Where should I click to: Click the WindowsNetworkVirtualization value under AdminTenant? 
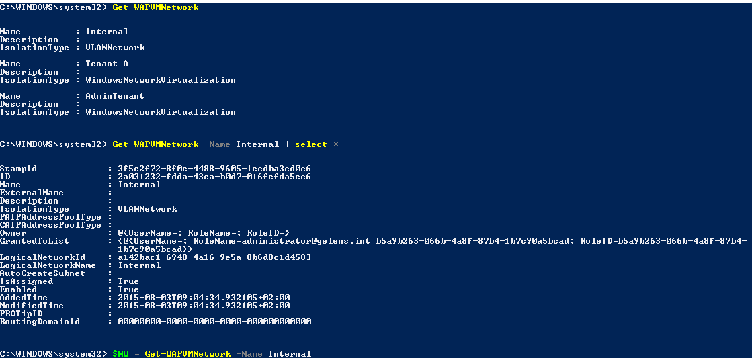click(160, 112)
